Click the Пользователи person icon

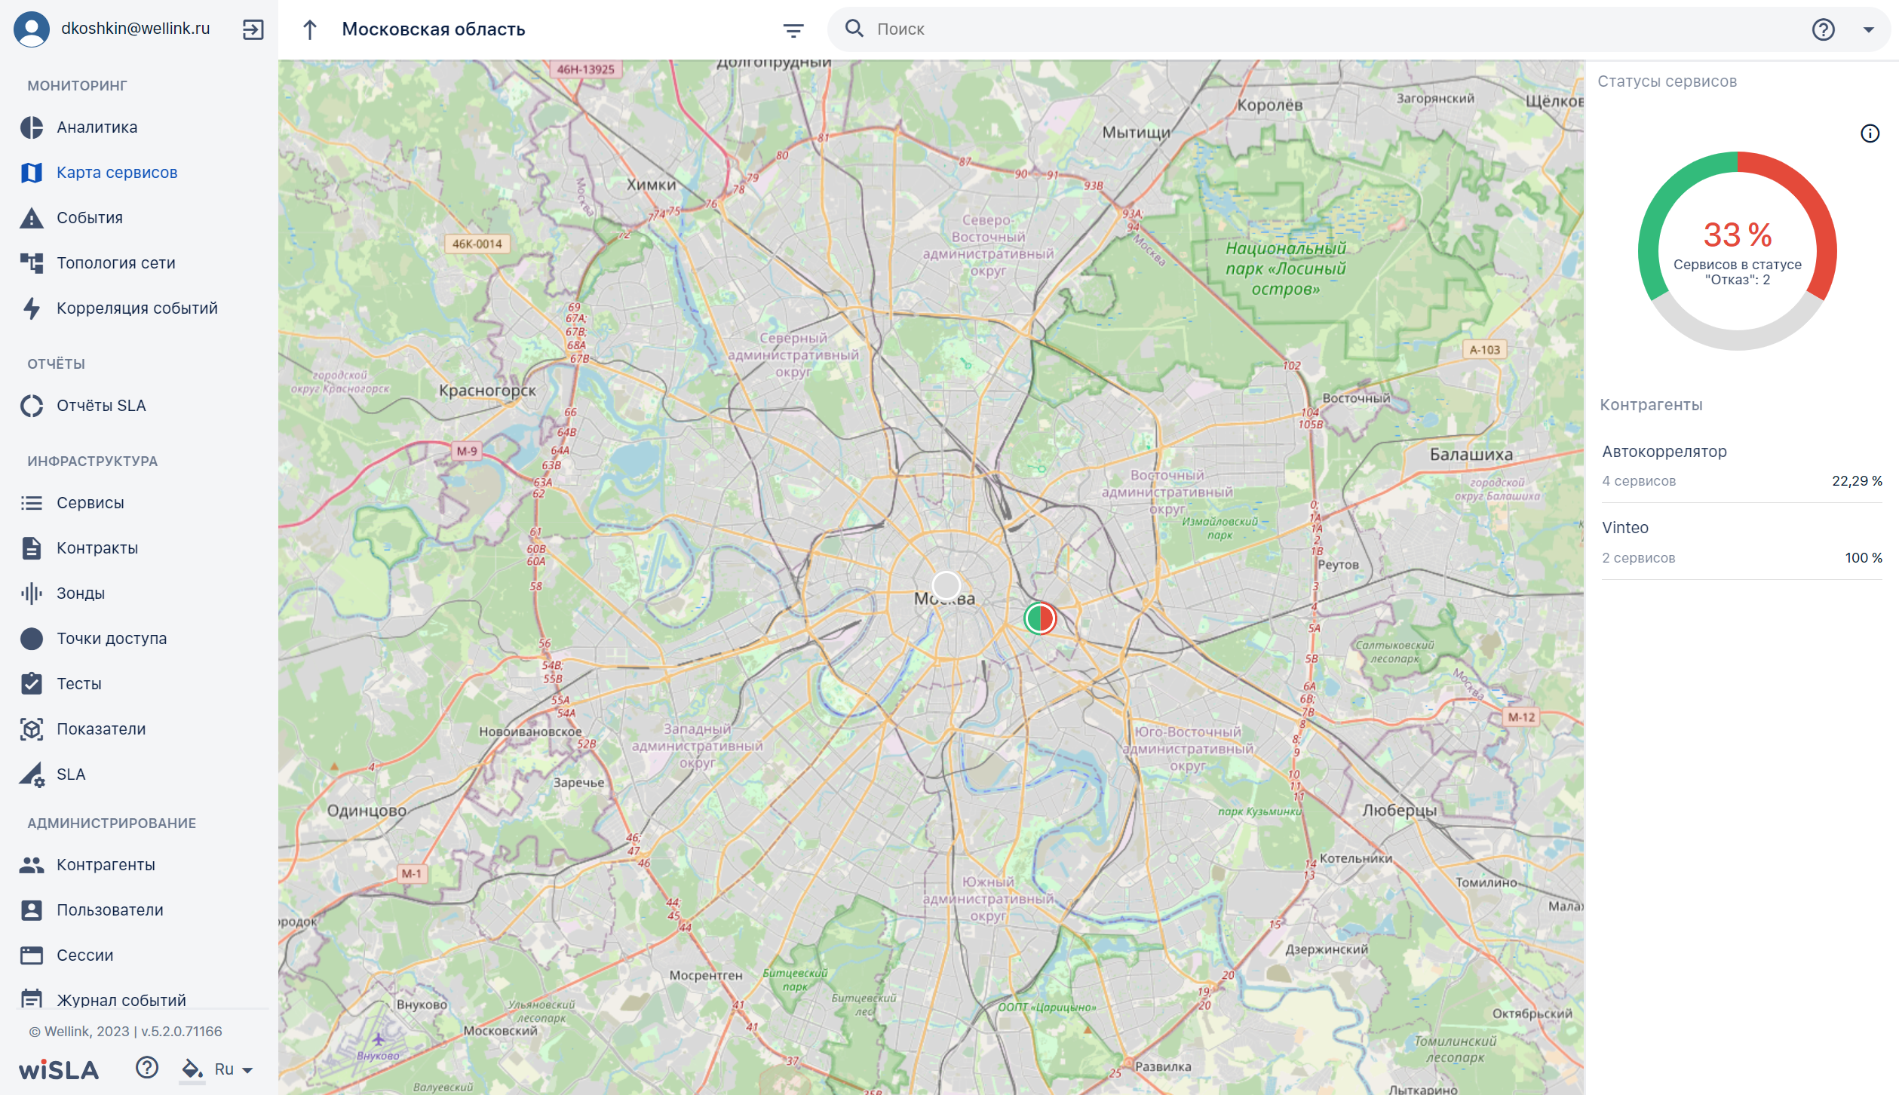pyautogui.click(x=32, y=910)
